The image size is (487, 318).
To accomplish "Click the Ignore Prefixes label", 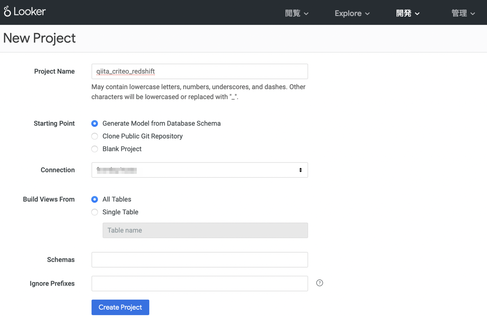I will pos(52,283).
